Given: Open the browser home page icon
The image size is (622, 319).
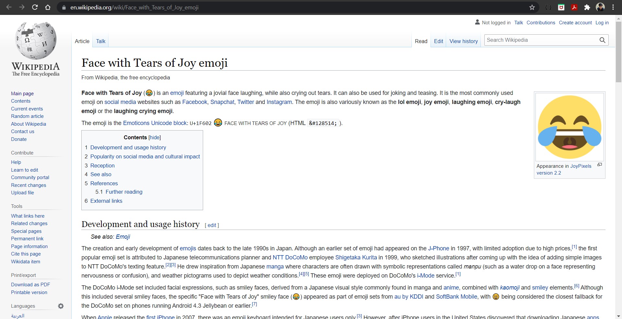Looking at the screenshot, I should coord(48,7).
